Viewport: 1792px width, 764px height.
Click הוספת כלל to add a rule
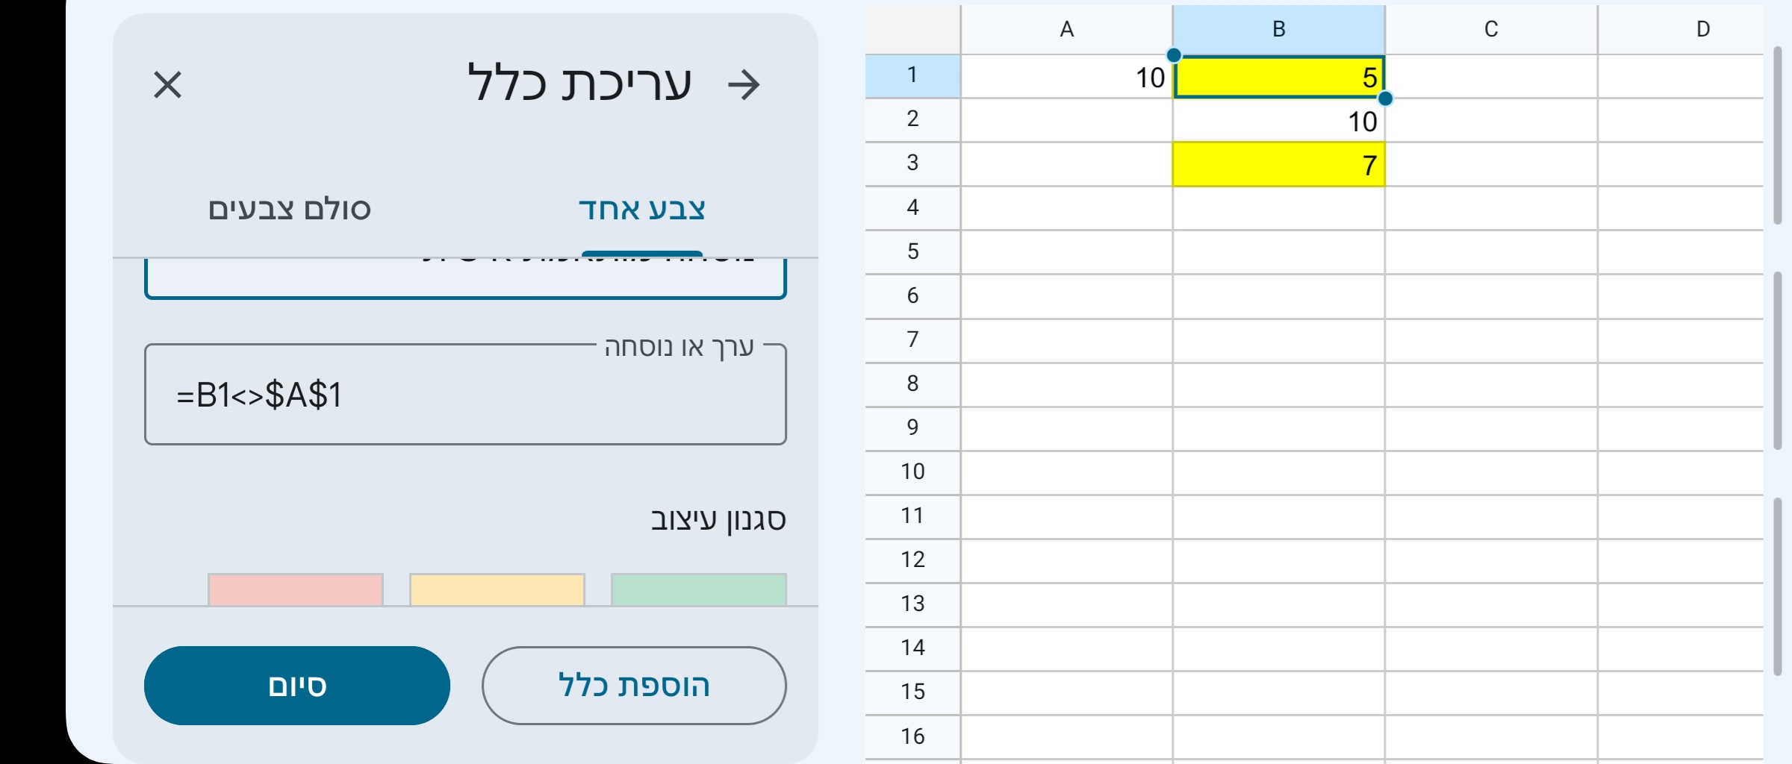pyautogui.click(x=633, y=684)
